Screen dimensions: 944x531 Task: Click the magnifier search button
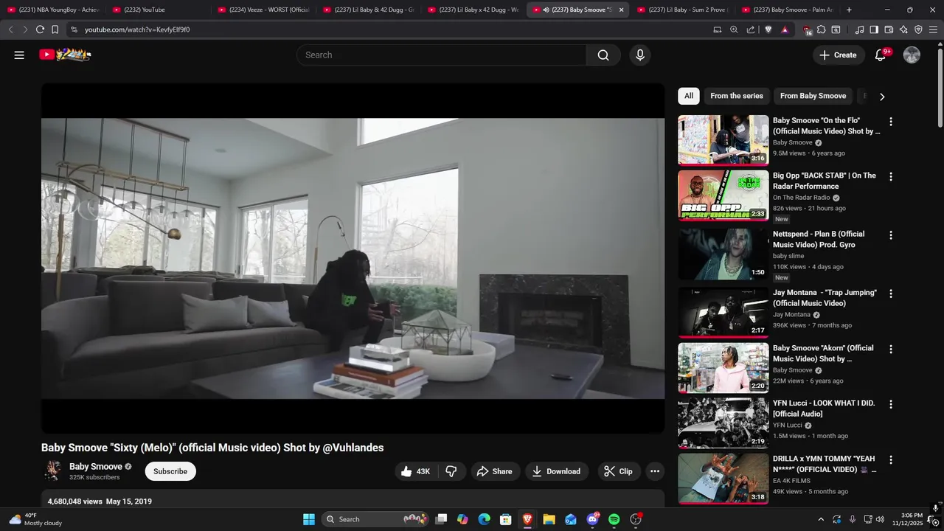pos(603,55)
